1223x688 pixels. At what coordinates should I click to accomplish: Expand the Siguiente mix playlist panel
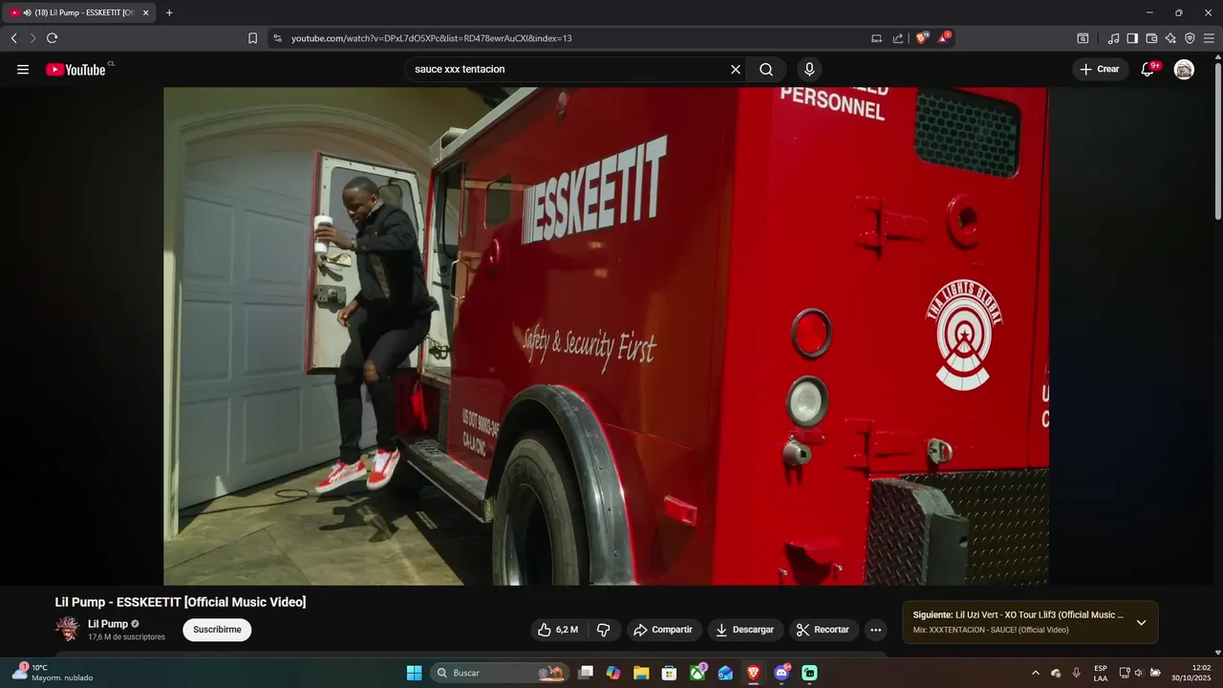pos(1141,622)
